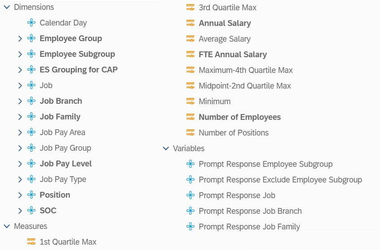Expand the Job Pay Level node
This screenshot has width=380, height=250.
pos(20,164)
